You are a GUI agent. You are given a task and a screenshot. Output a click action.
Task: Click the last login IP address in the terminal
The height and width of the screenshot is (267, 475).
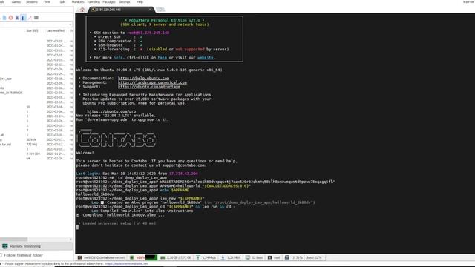click(183, 174)
